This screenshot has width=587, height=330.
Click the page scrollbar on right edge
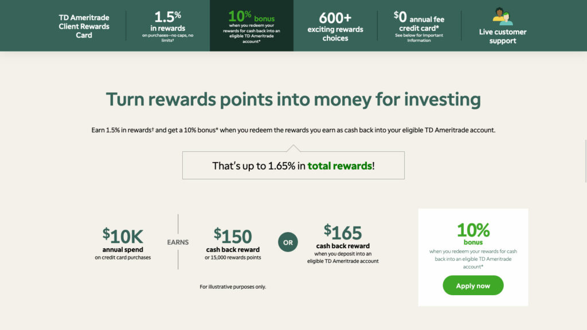585,161
